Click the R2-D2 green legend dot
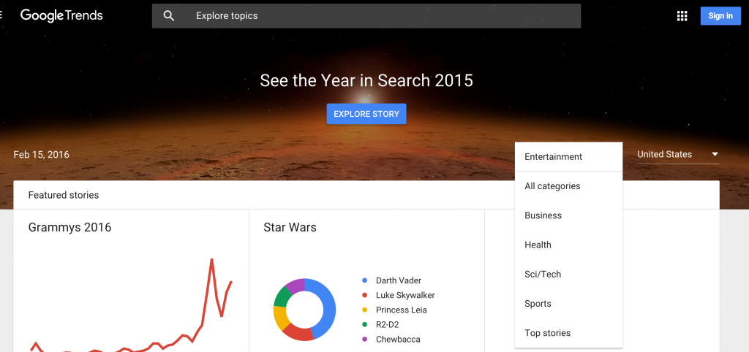The width and height of the screenshot is (749, 352). (x=365, y=325)
